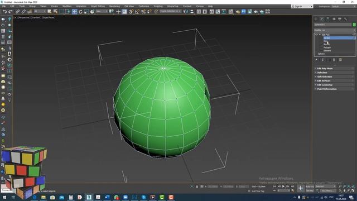
Task: Switch to the Modify panel tab
Action: [322, 19]
